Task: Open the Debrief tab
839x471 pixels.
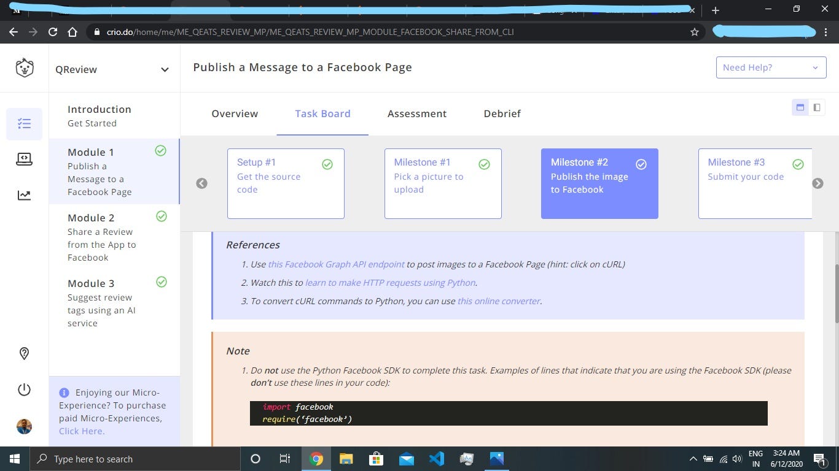Action: tap(502, 113)
